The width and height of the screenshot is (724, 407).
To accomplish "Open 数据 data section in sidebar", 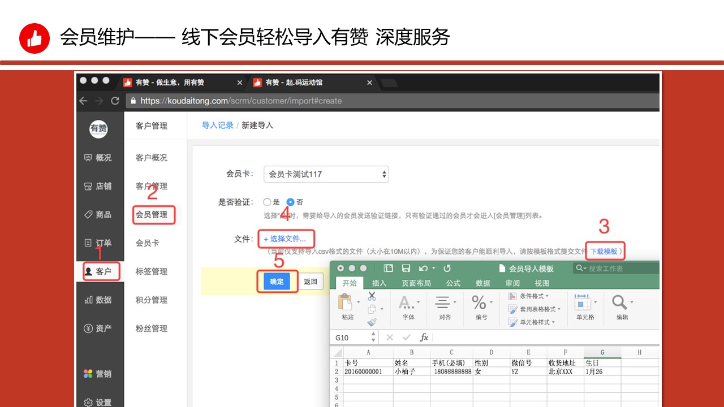I will coord(98,300).
